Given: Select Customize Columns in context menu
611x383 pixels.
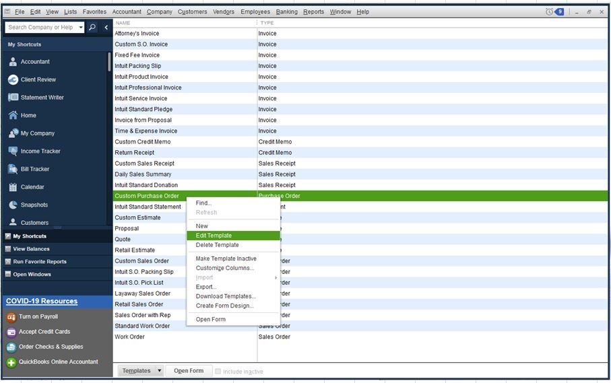Looking at the screenshot, I should point(233,268).
